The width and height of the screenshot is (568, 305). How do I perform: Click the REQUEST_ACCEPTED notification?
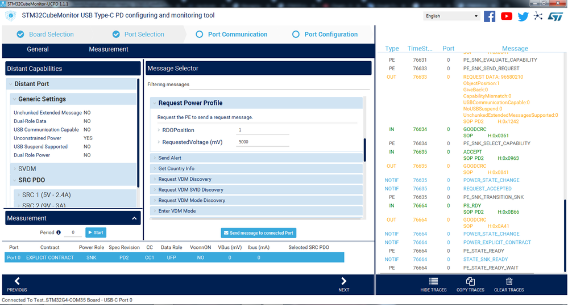[x=487, y=189]
